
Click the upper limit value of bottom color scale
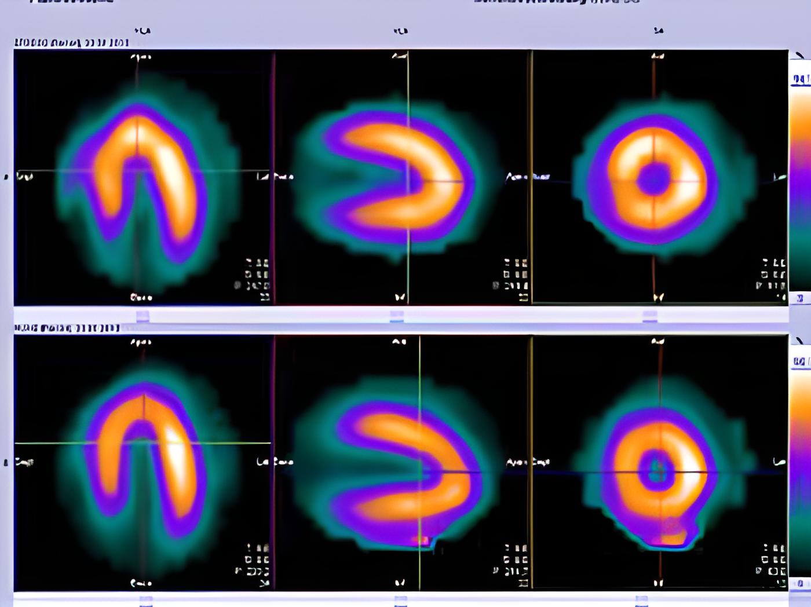pos(800,361)
